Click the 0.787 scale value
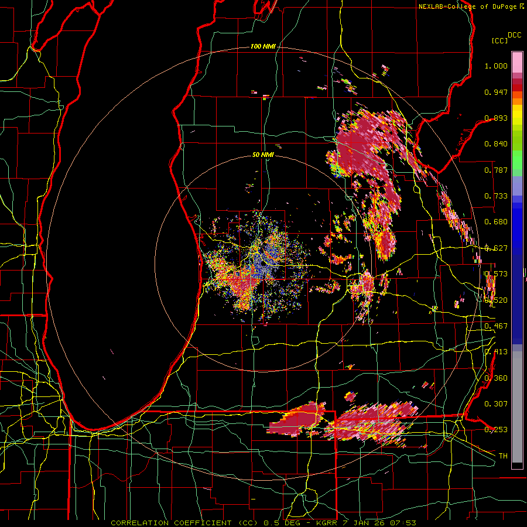527x527 pixels. (496, 170)
